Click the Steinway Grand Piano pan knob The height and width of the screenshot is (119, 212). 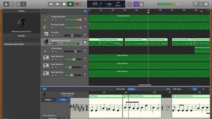85,42
